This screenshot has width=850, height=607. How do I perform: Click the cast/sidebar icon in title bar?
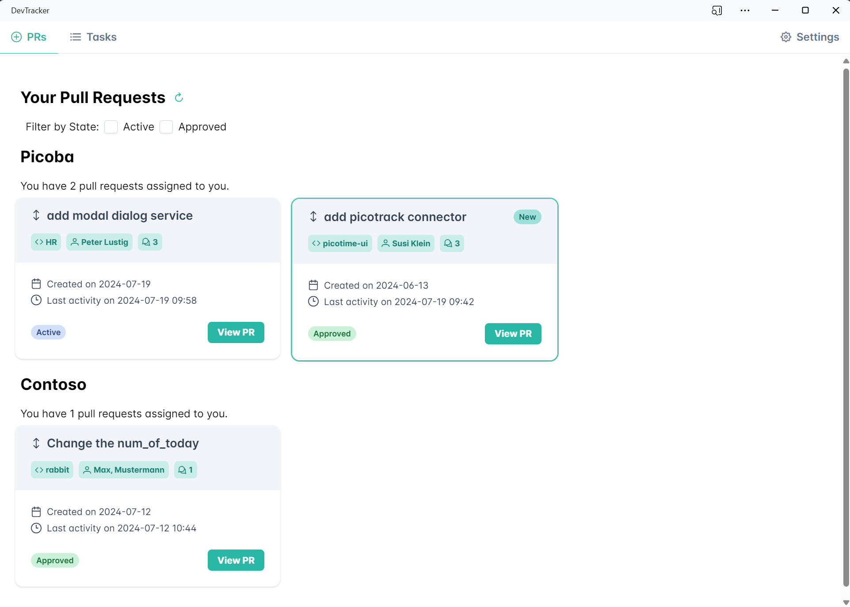pyautogui.click(x=717, y=11)
